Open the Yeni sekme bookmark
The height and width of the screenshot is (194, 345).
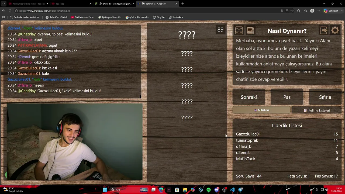[x=176, y=17]
